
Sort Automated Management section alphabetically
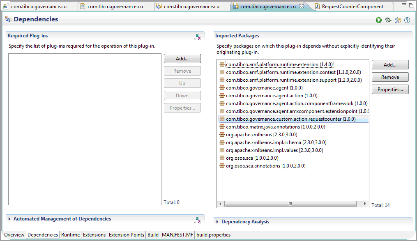197,220
